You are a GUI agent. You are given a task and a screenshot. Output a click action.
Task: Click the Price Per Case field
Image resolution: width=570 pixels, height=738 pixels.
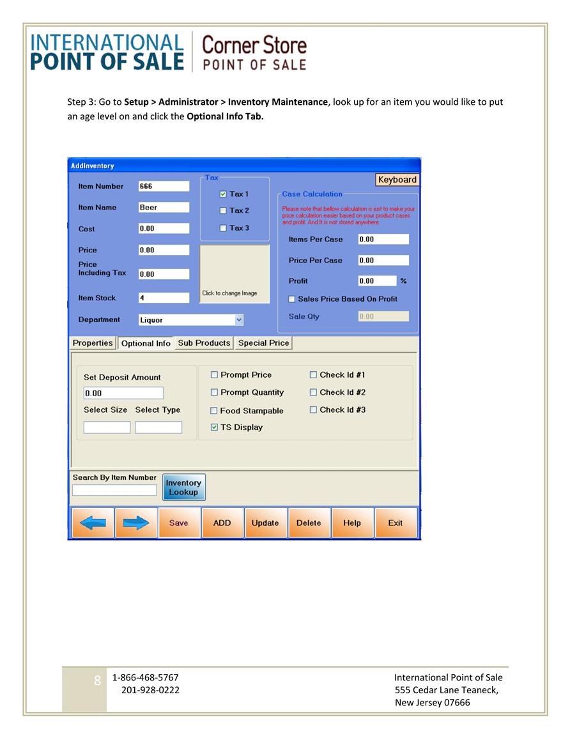coord(383,260)
